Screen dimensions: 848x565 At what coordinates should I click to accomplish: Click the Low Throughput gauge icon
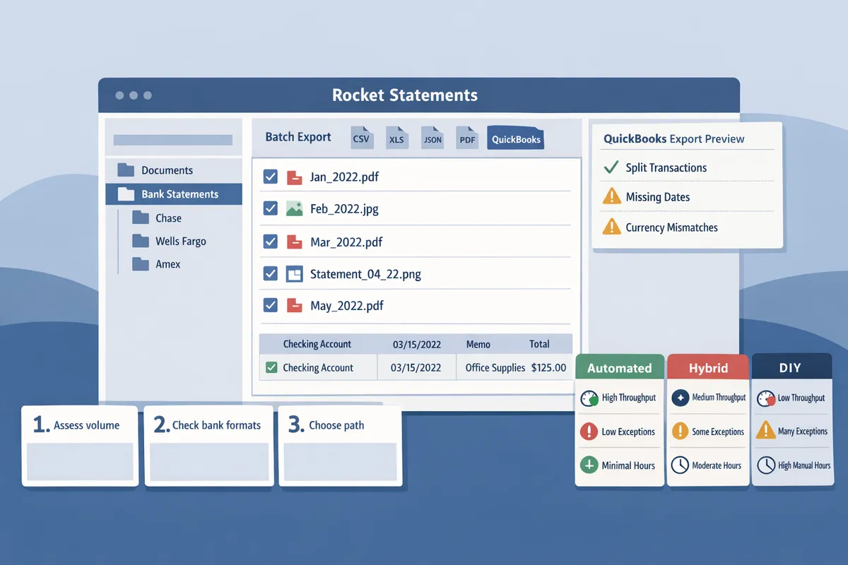click(x=765, y=398)
